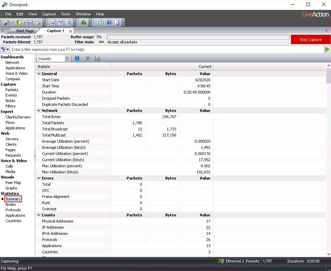
Task: Click the Filters funnel toolbar icon
Action: tap(61, 23)
